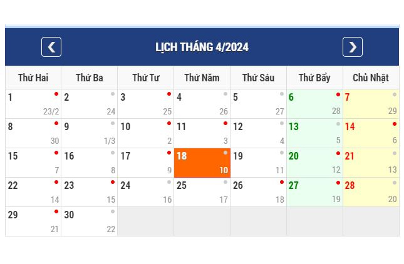Open the LỊCH THÁNG 4/2024 title

(x=202, y=47)
